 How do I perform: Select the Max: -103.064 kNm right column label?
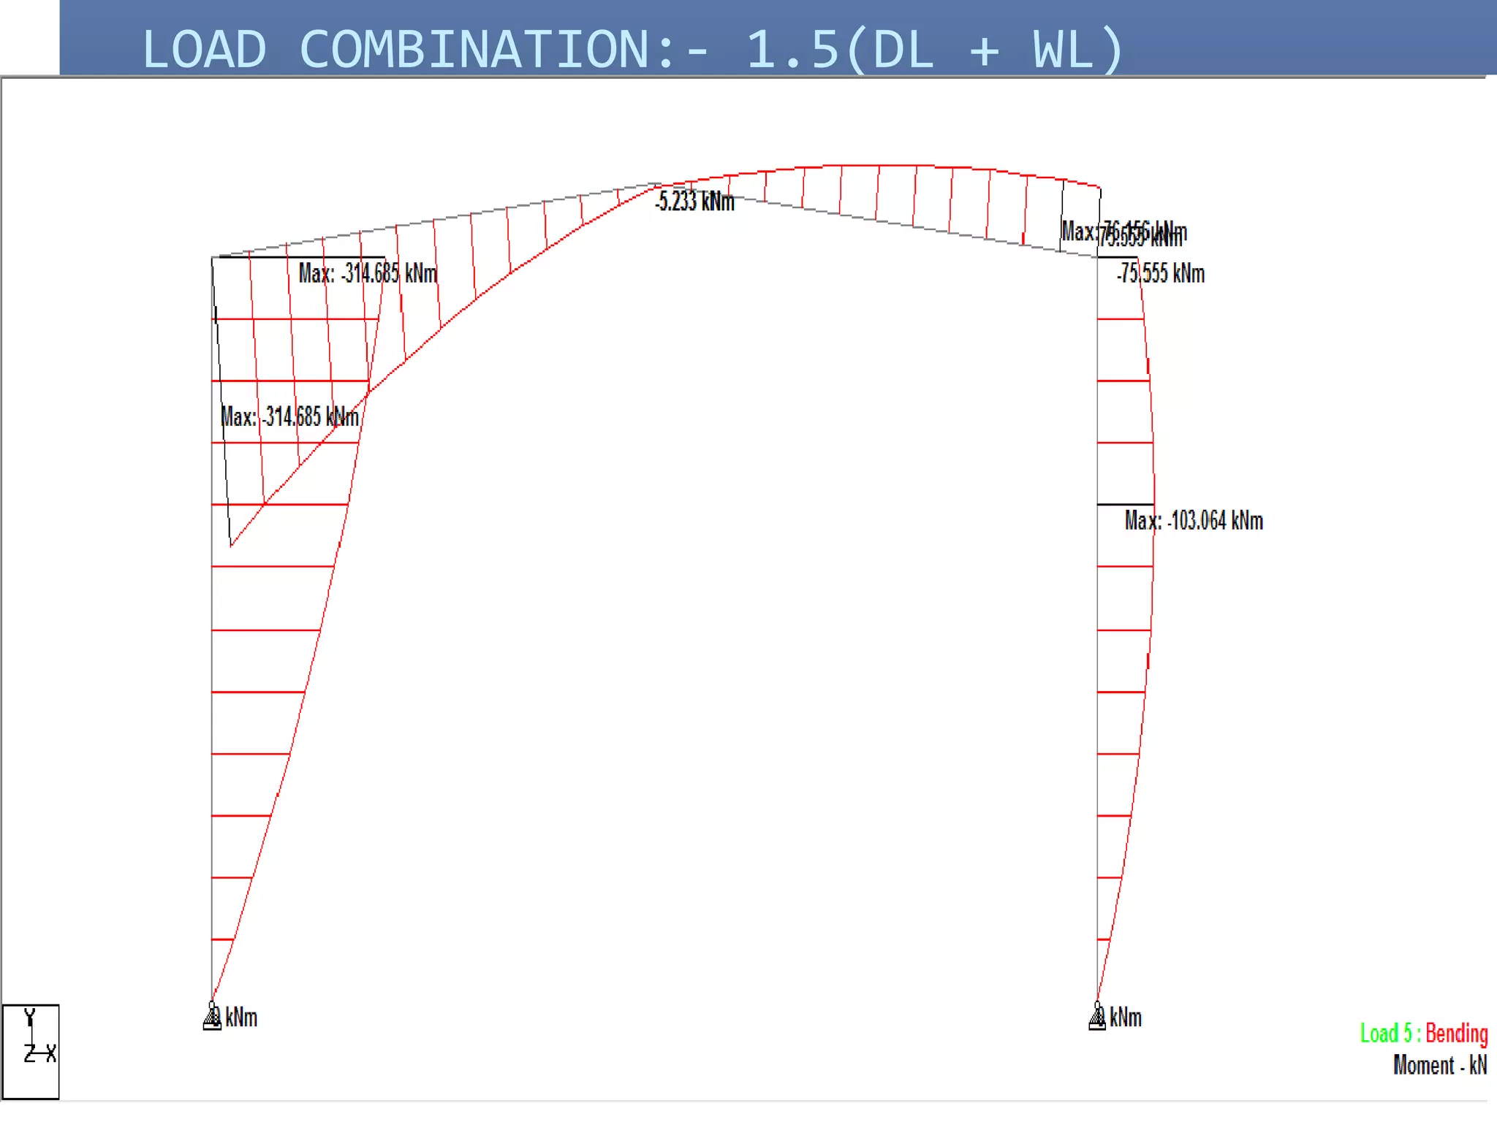tap(1194, 520)
